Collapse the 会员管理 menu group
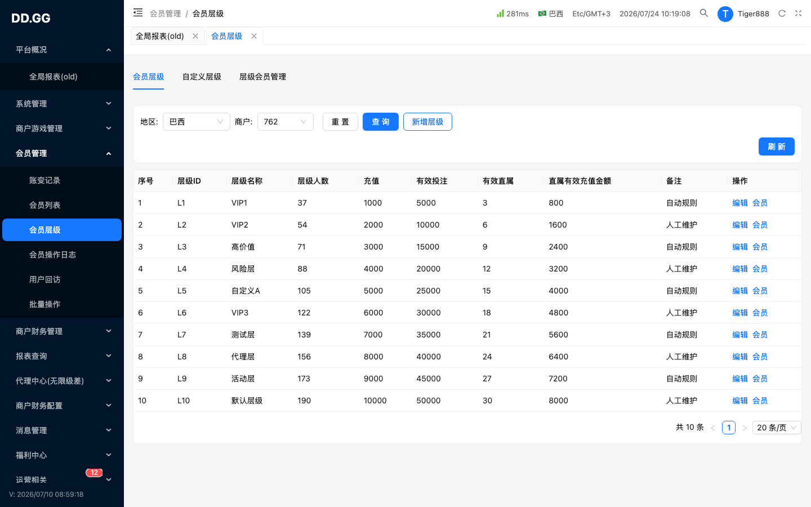This screenshot has height=507, width=811. pos(62,153)
